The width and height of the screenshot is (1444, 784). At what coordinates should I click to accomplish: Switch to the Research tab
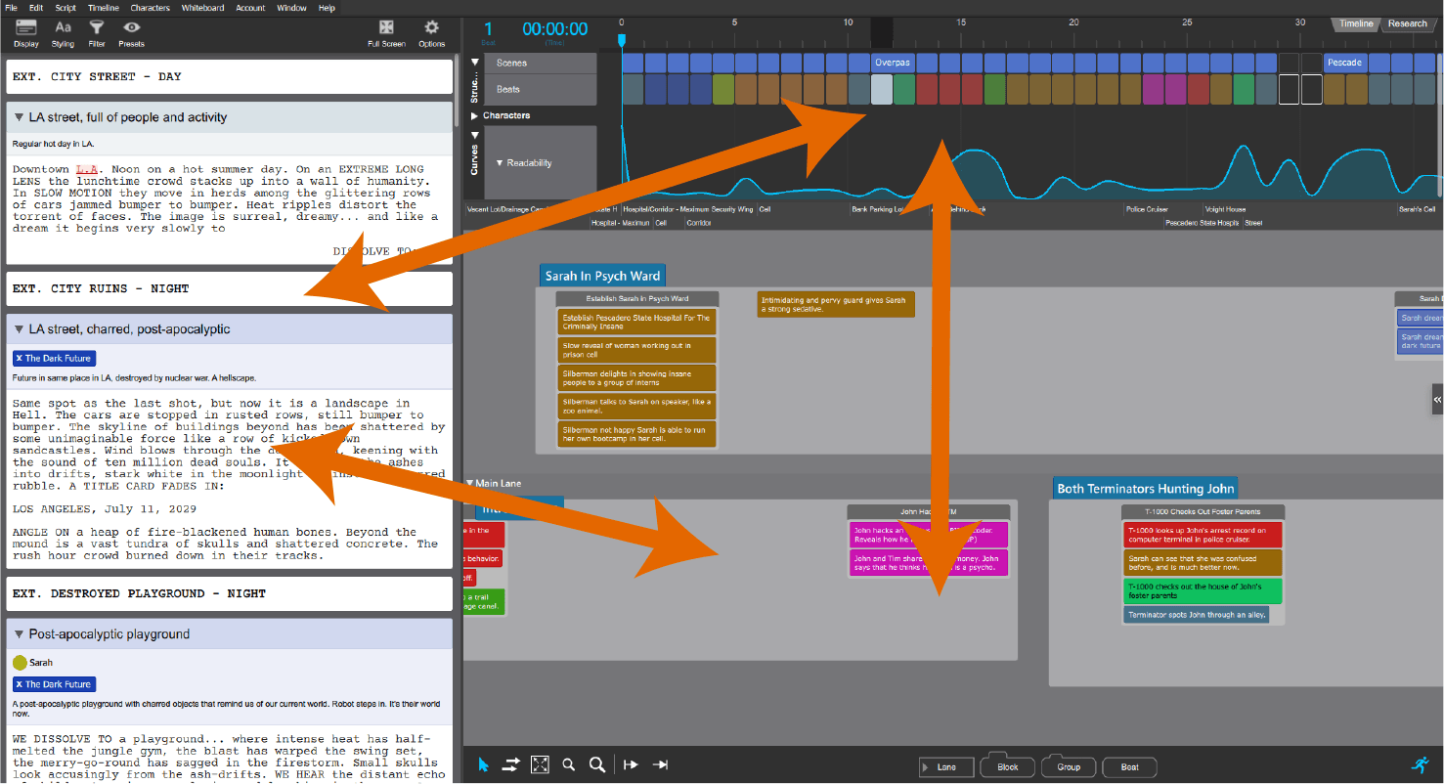[x=1408, y=24]
